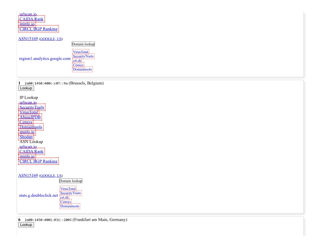
Task: Open ASN15169 link above region1.analytics.google.com
Action: pos(28,39)
